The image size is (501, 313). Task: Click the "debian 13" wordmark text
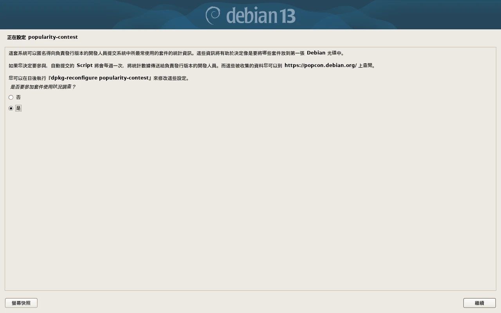click(261, 15)
